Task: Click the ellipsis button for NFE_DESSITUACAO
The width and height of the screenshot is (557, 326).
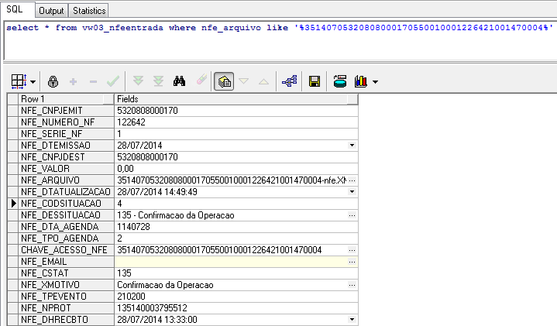Action: (x=352, y=215)
